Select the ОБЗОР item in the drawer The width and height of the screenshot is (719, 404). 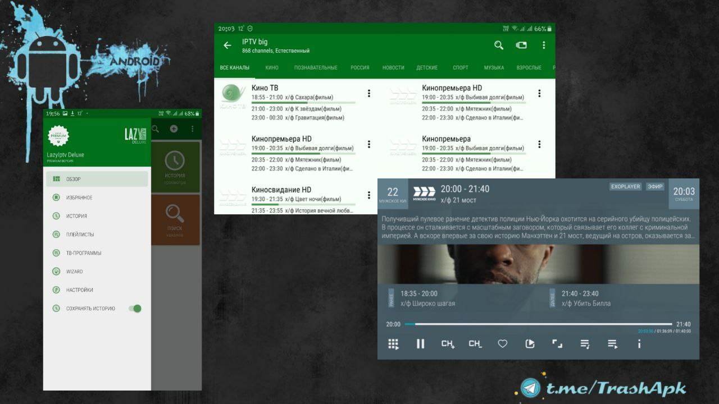pyautogui.click(x=97, y=179)
